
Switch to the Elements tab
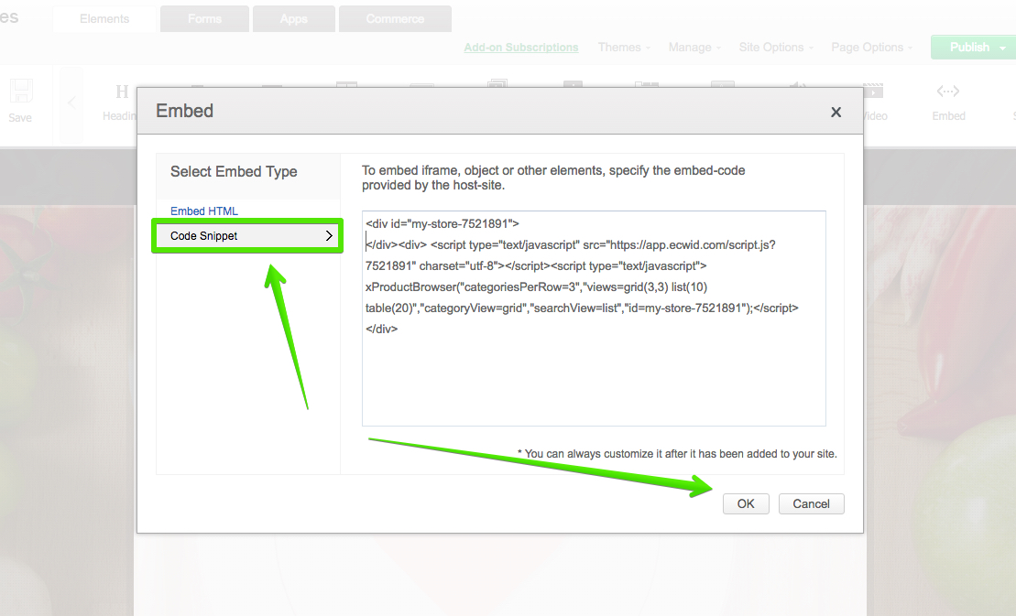(104, 19)
